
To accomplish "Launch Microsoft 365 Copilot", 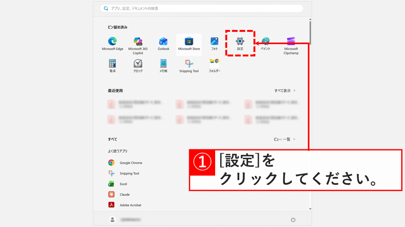I will point(138,46).
